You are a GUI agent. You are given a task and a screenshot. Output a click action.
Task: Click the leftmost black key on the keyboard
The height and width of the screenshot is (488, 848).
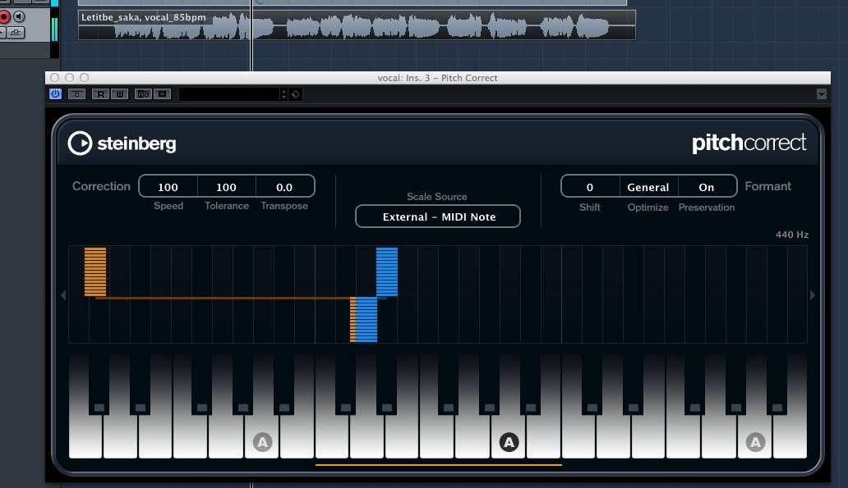(x=99, y=383)
